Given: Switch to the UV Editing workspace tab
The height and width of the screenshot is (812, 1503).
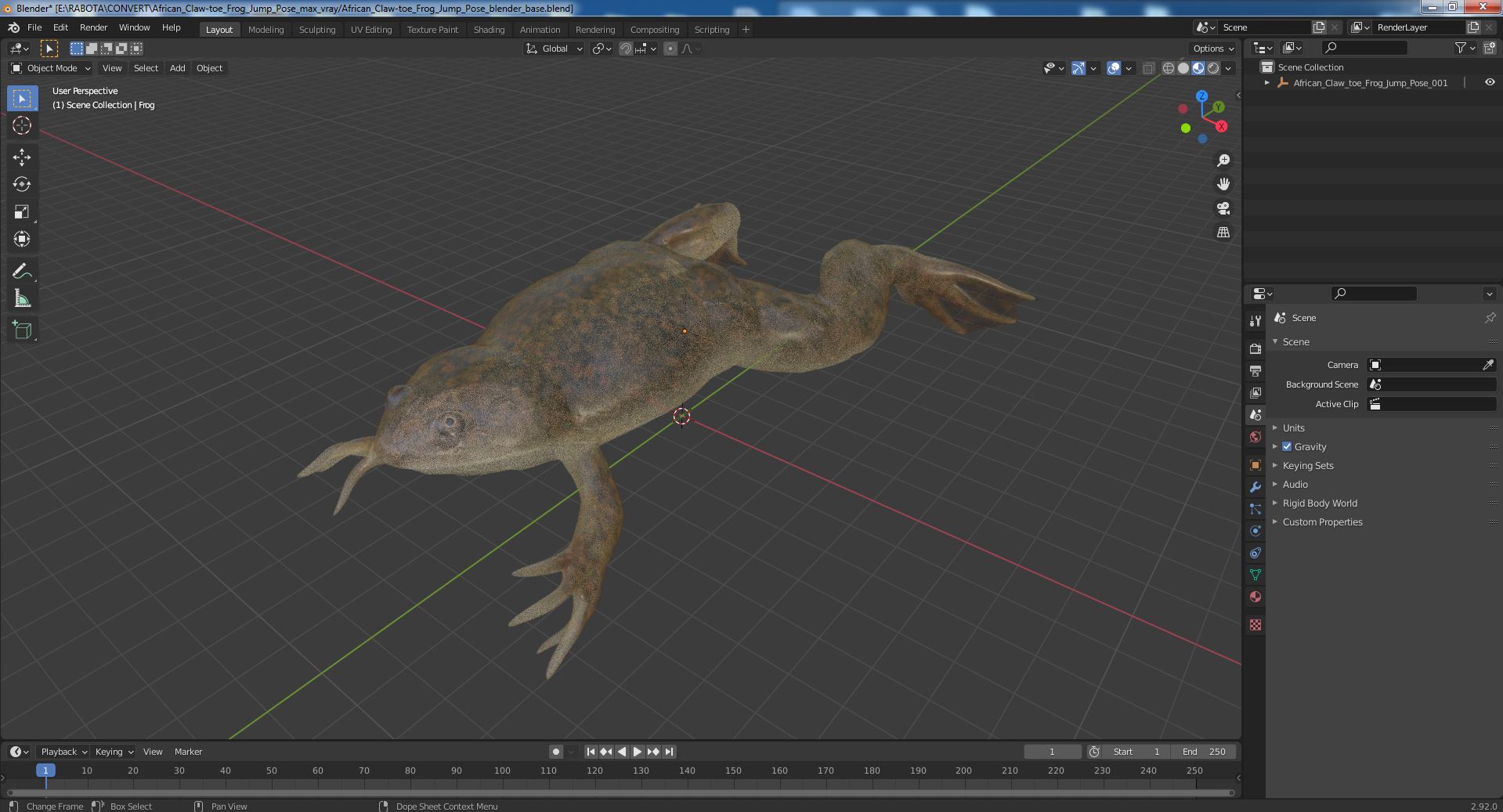Looking at the screenshot, I should tap(371, 30).
